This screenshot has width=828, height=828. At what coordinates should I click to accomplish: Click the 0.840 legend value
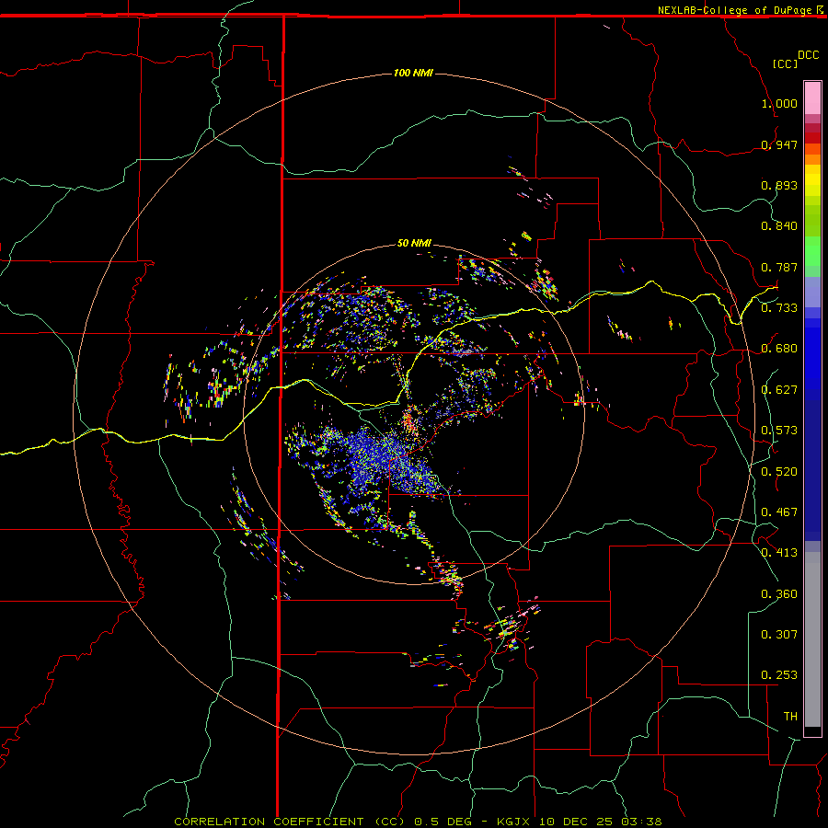[779, 226]
